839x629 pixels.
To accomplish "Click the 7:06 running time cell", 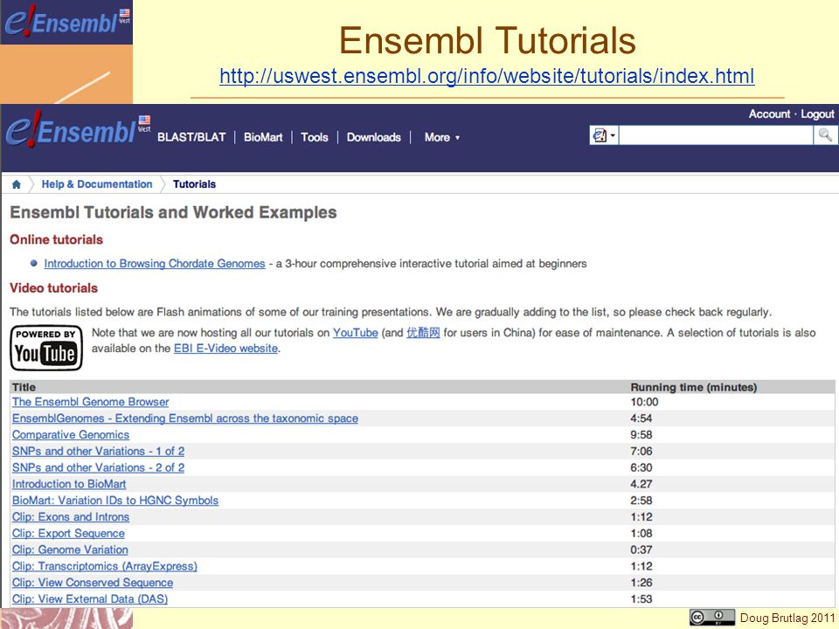I will pos(641,452).
